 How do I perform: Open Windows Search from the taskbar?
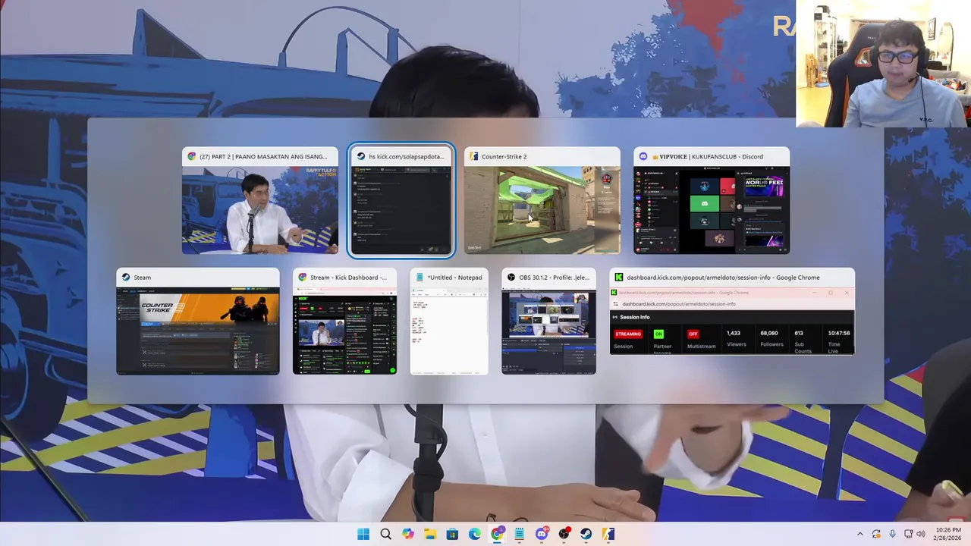(x=385, y=534)
